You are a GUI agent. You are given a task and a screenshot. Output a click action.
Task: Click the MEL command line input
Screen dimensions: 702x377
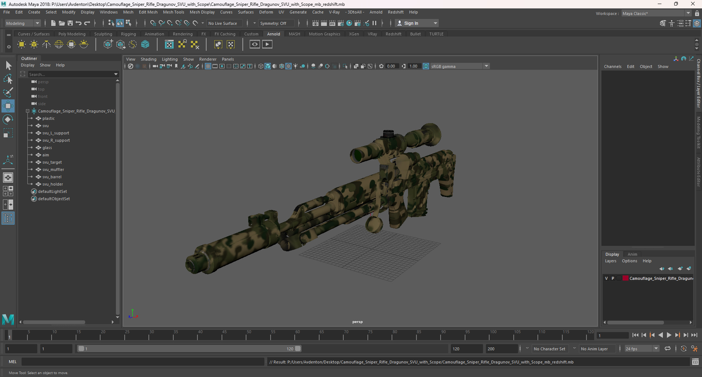click(x=143, y=362)
